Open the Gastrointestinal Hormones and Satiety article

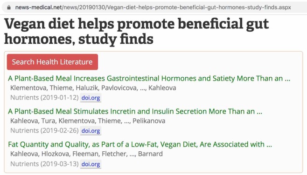click(x=149, y=79)
